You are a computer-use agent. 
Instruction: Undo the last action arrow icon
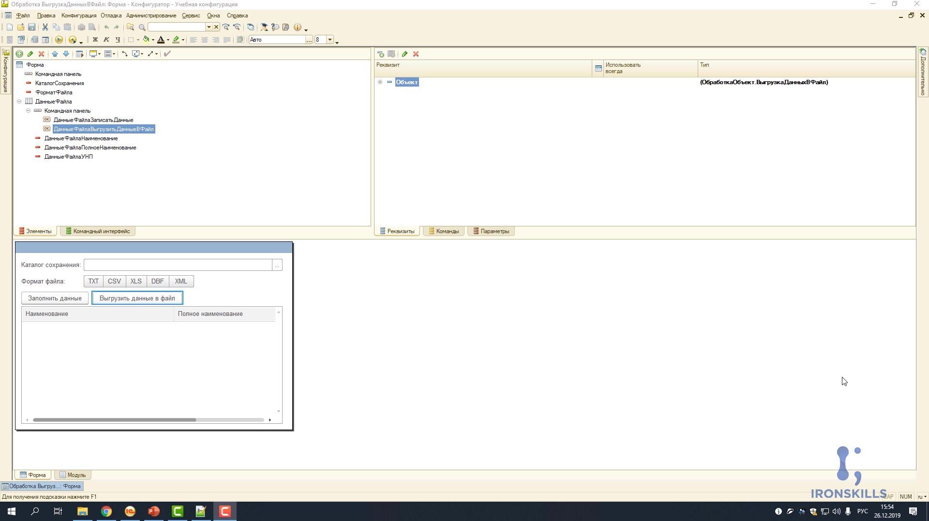pos(106,27)
